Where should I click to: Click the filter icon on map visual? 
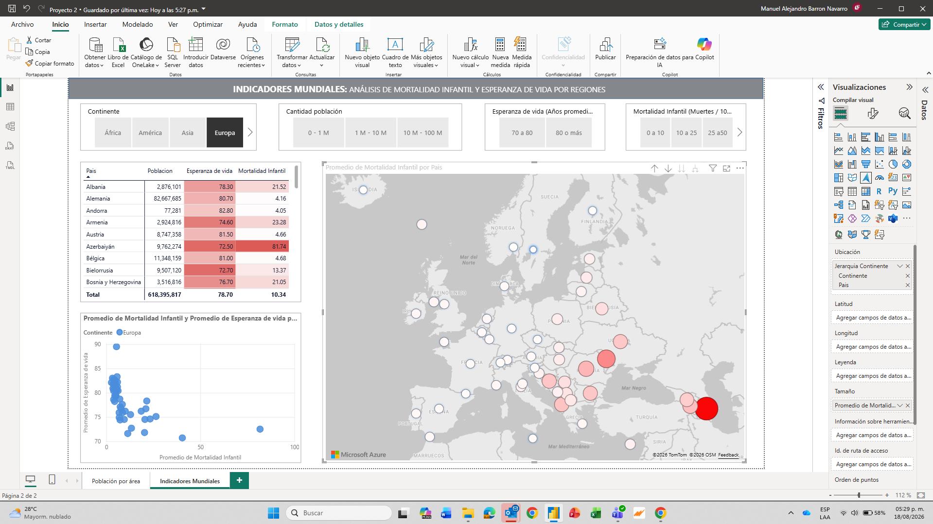[712, 168]
